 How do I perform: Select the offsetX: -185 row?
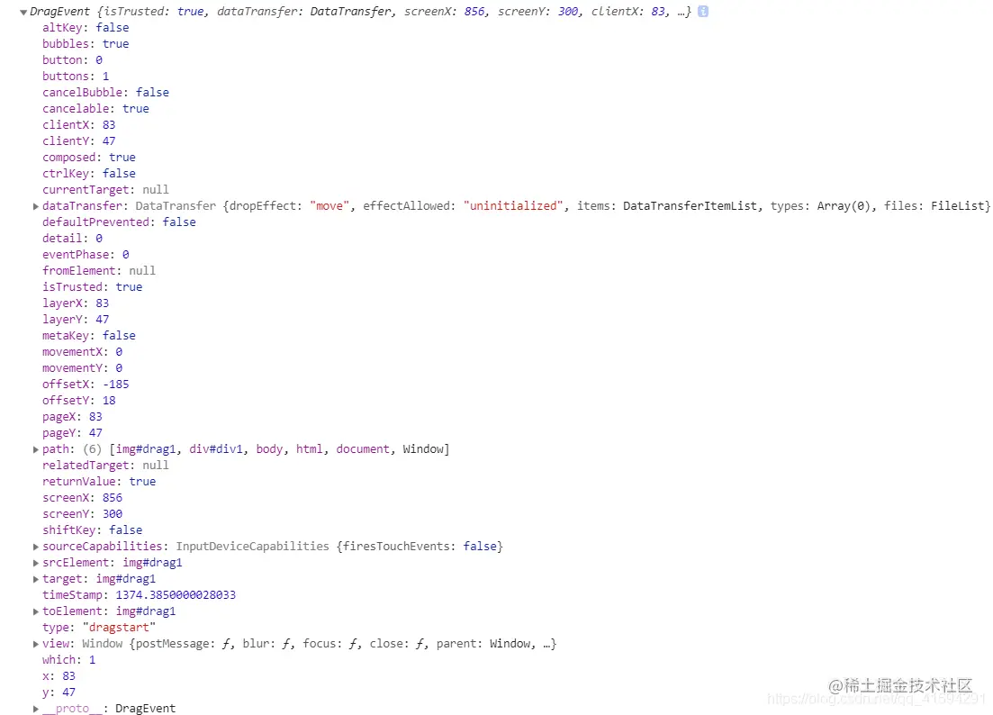[86, 385]
